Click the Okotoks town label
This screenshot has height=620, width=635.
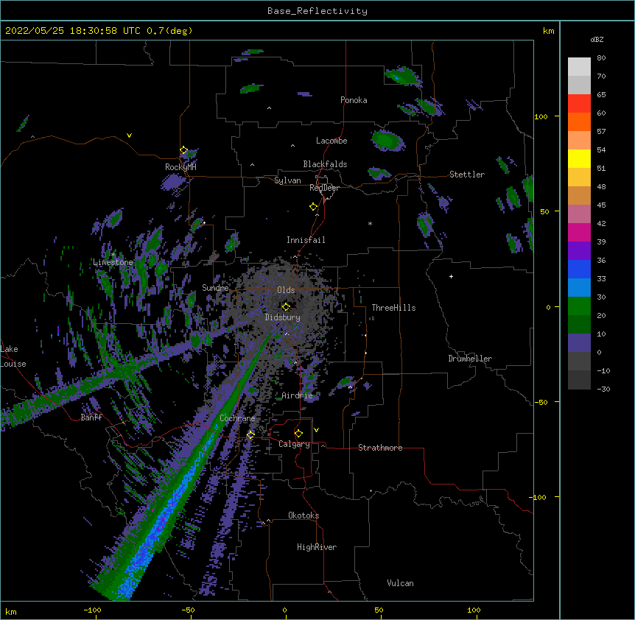304,515
